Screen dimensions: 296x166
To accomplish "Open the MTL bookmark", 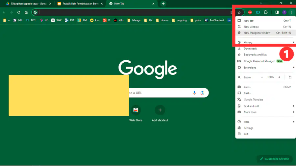I will (31, 20).
